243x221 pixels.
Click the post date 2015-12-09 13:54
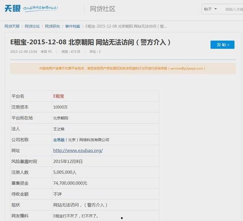coord(24,52)
